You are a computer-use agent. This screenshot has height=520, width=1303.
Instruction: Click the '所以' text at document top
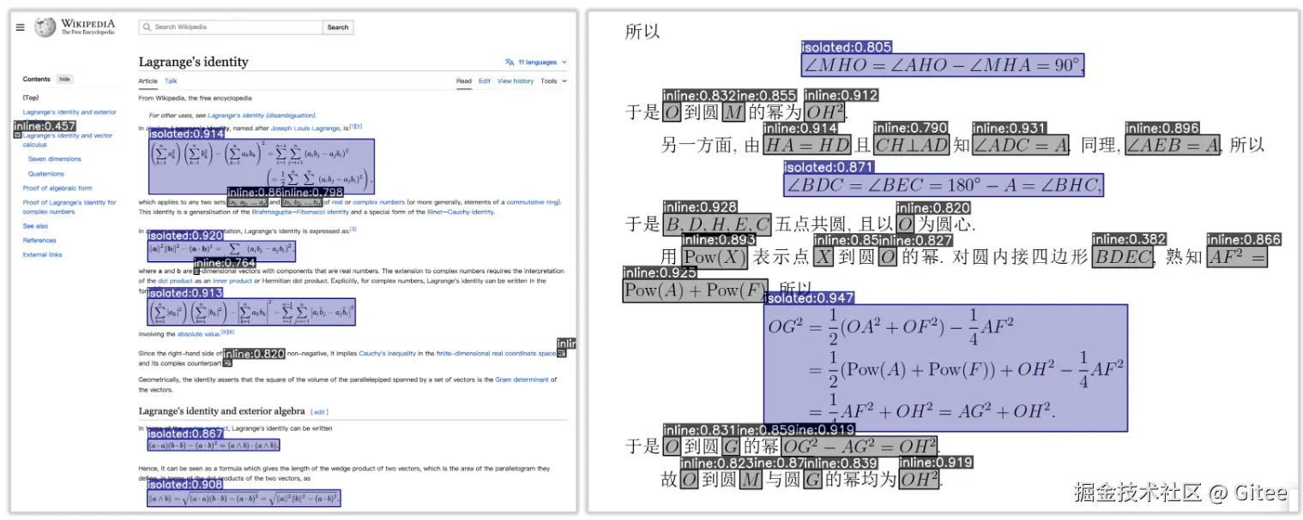[x=642, y=32]
